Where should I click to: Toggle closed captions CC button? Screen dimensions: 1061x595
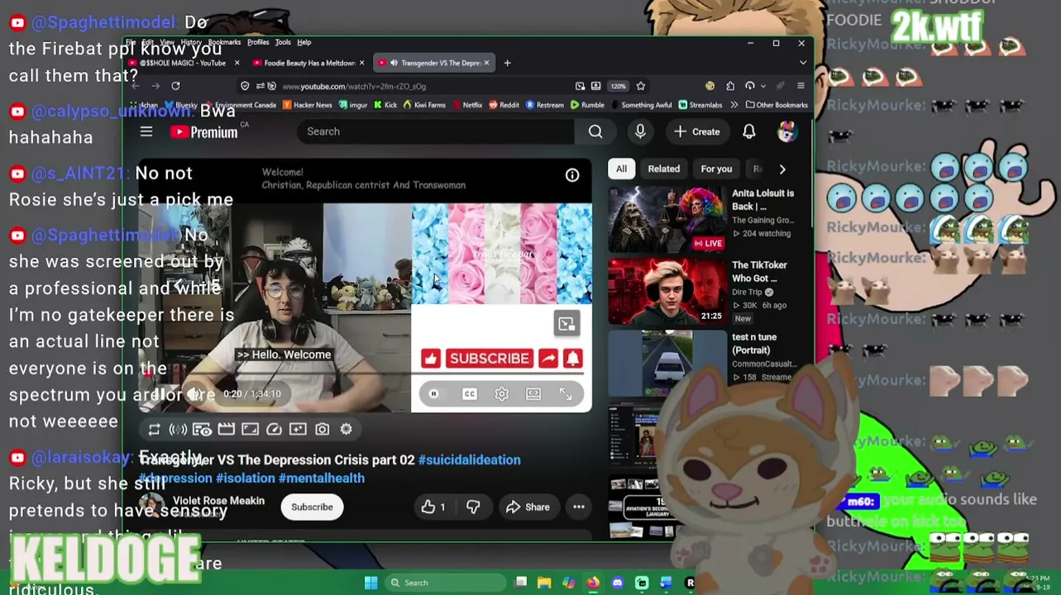(x=469, y=394)
